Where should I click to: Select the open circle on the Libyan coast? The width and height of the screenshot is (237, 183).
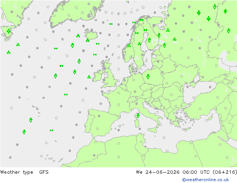167,151
